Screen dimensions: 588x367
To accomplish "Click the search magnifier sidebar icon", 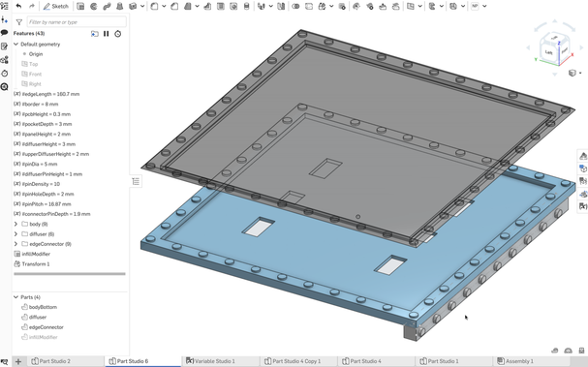I will tap(5, 87).
